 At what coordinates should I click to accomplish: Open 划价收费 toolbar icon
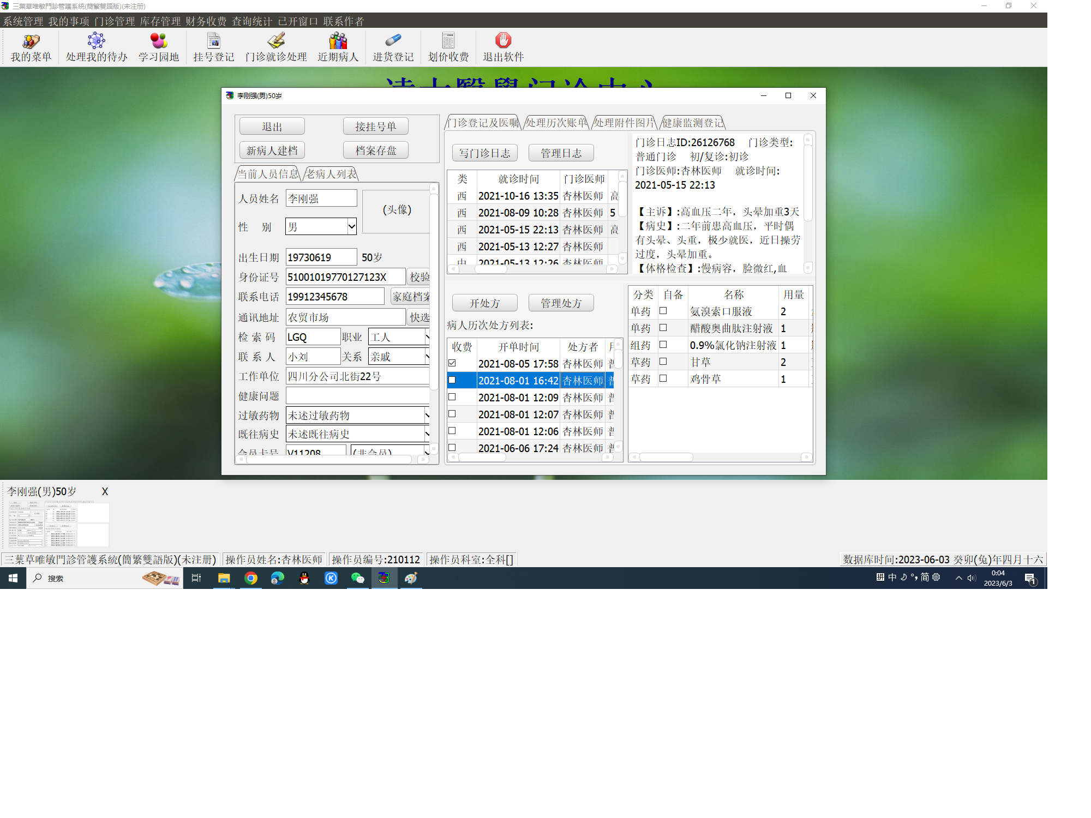click(x=448, y=47)
